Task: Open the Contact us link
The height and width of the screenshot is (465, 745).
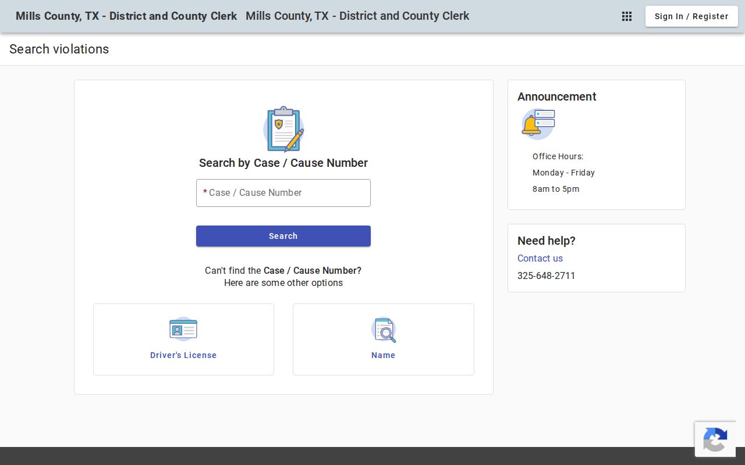Action: point(540,258)
